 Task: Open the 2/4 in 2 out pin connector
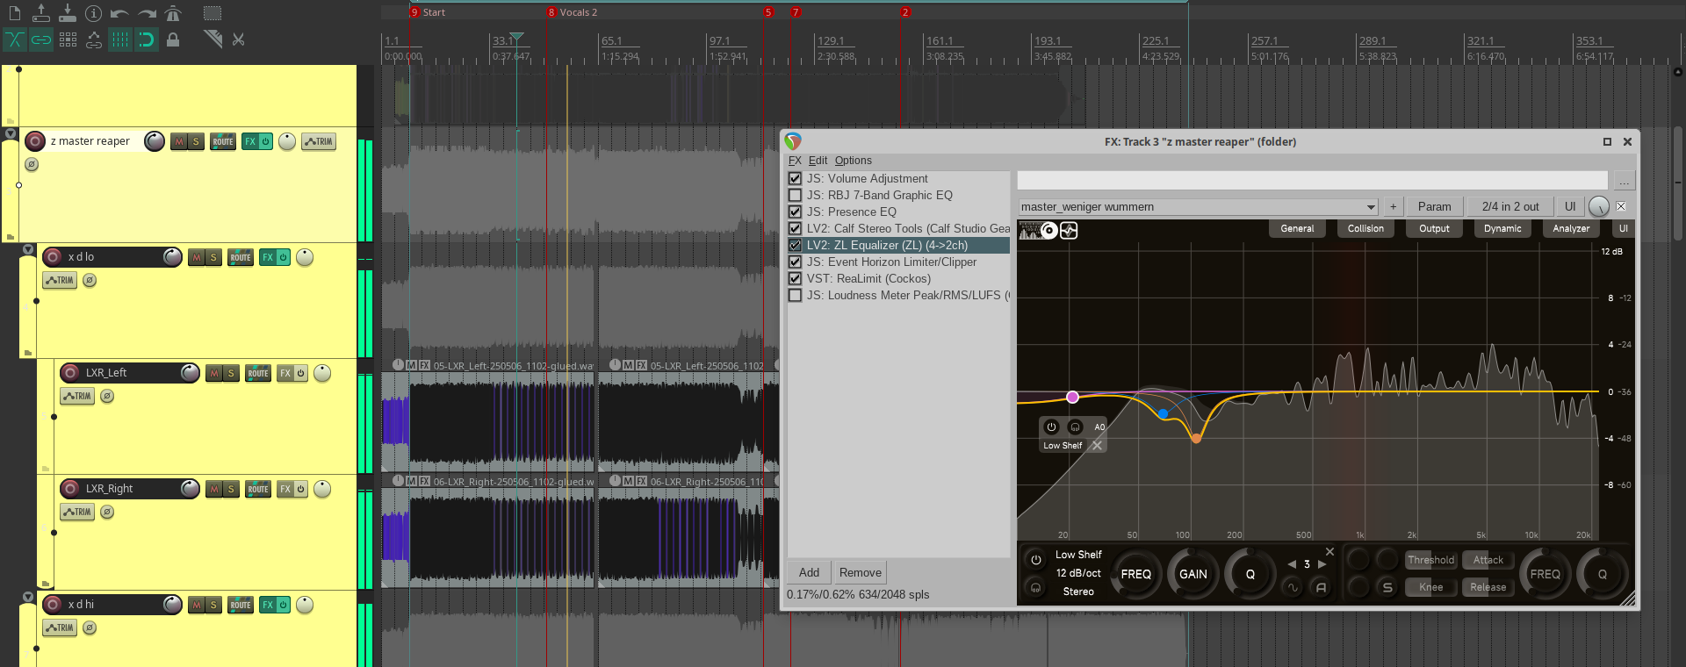pyautogui.click(x=1510, y=207)
